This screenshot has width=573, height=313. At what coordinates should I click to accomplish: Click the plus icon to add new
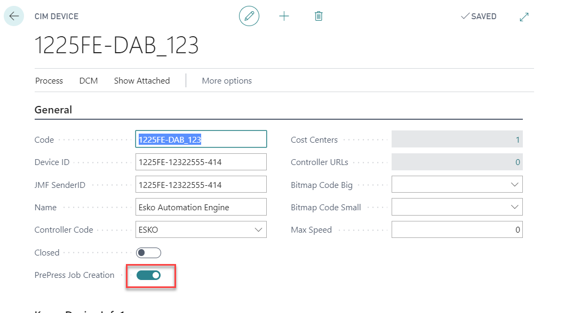[x=284, y=17]
